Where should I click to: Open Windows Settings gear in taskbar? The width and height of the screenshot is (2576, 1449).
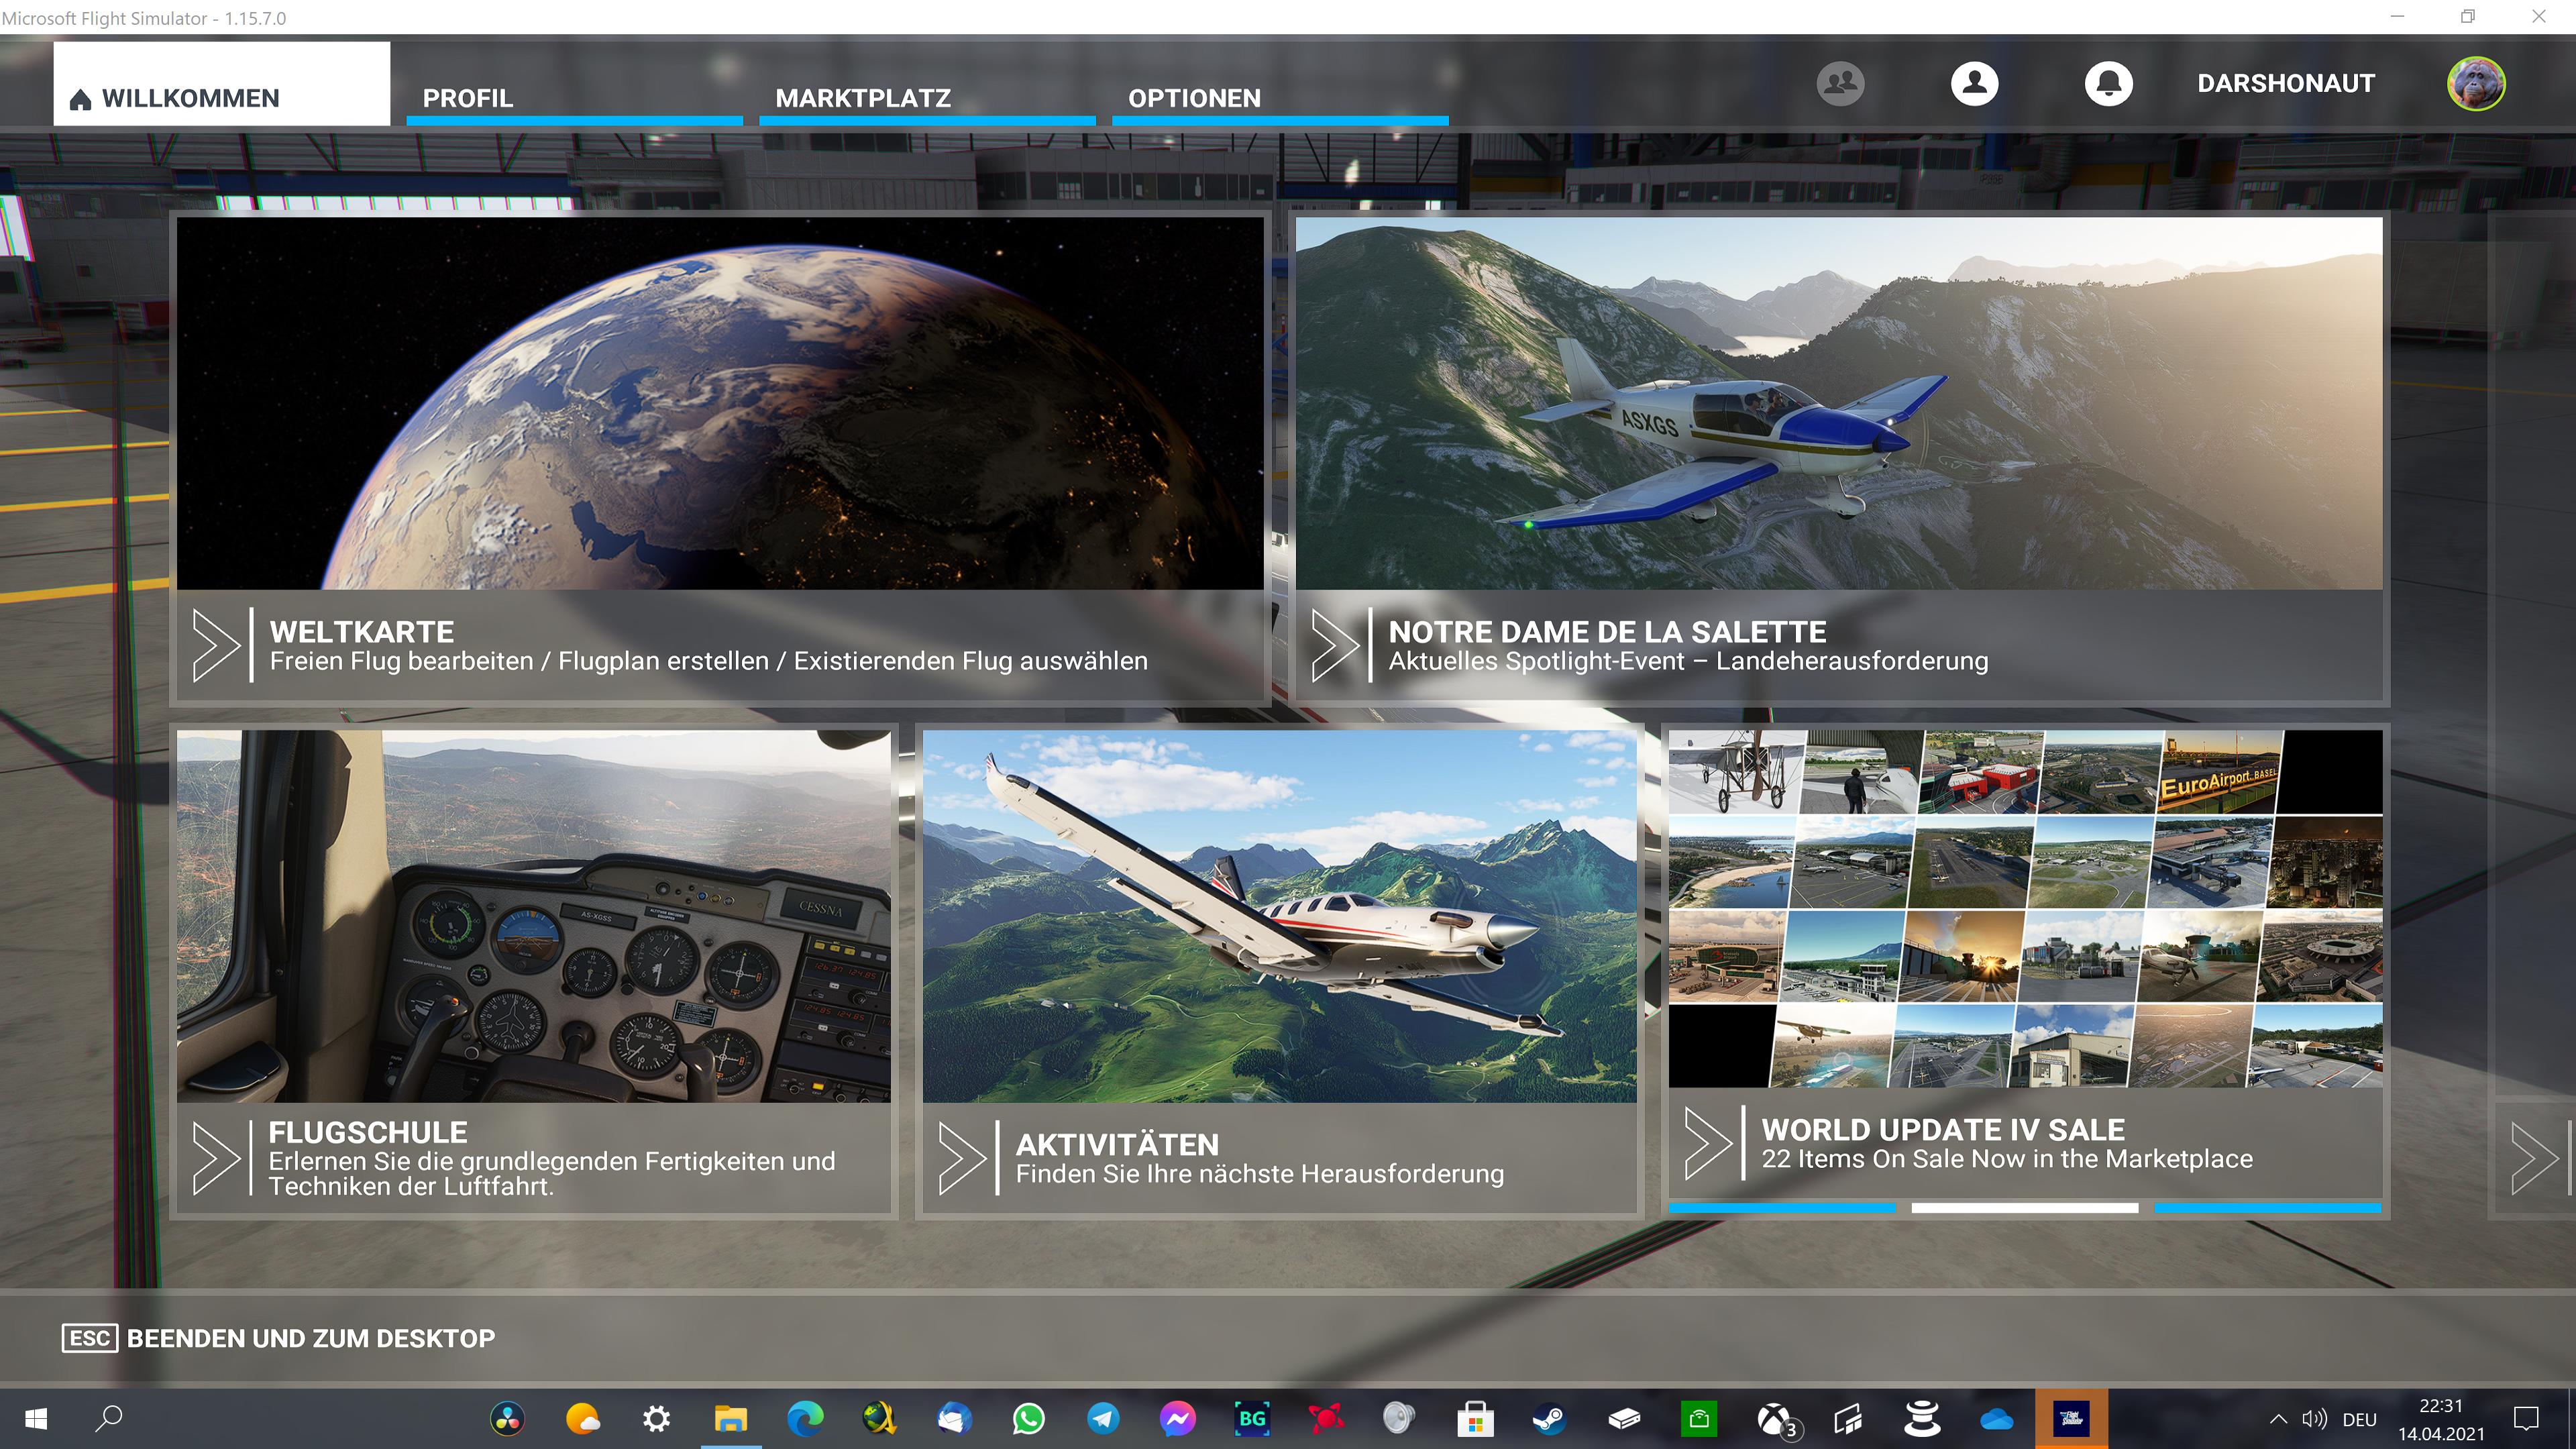pos(656,1419)
